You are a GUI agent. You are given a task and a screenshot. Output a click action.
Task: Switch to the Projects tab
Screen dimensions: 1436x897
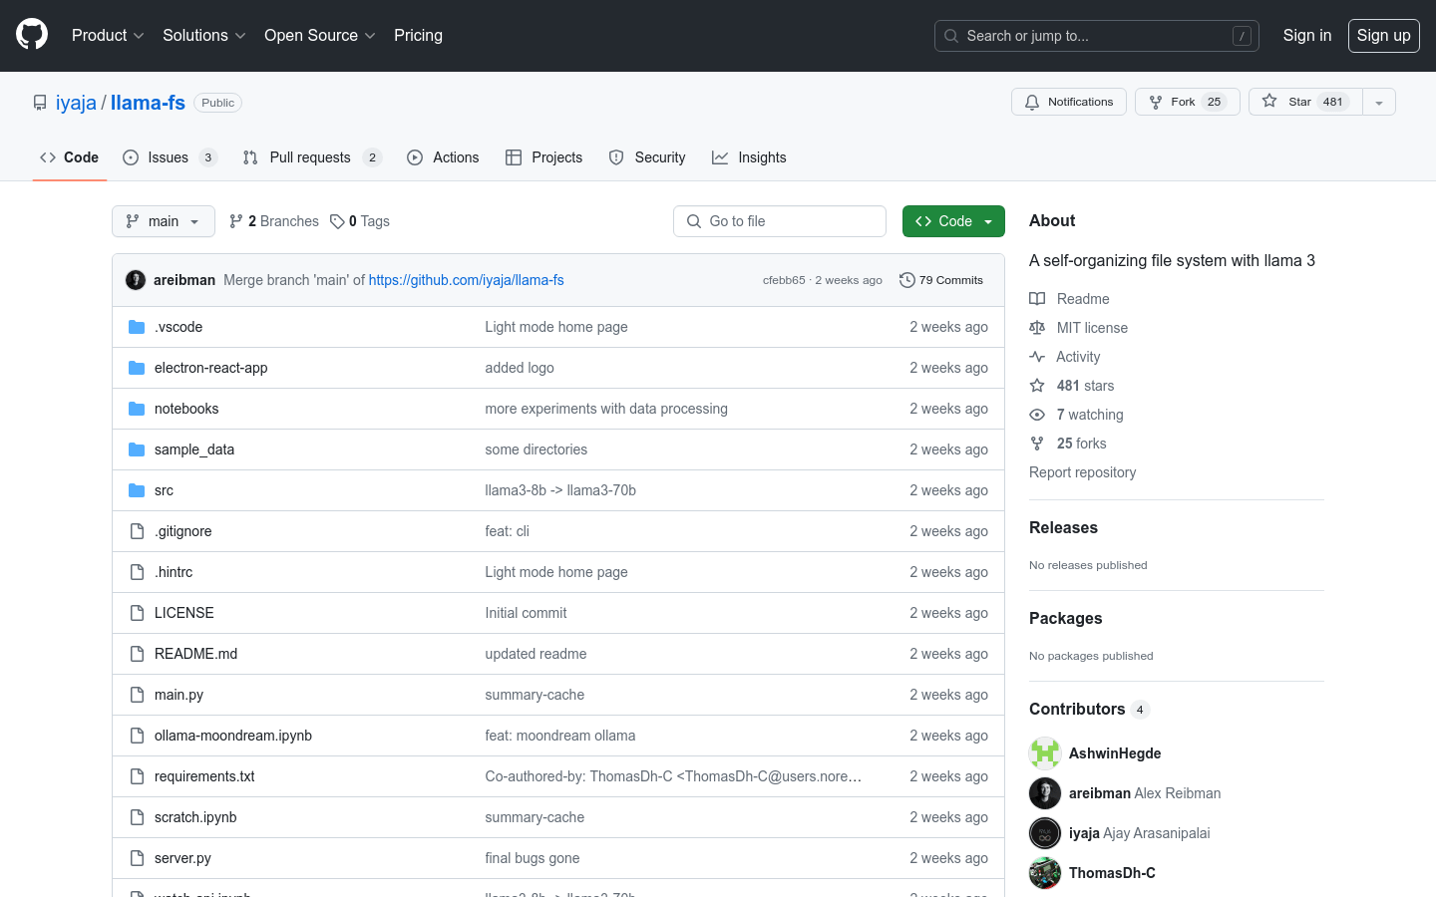coord(544,157)
